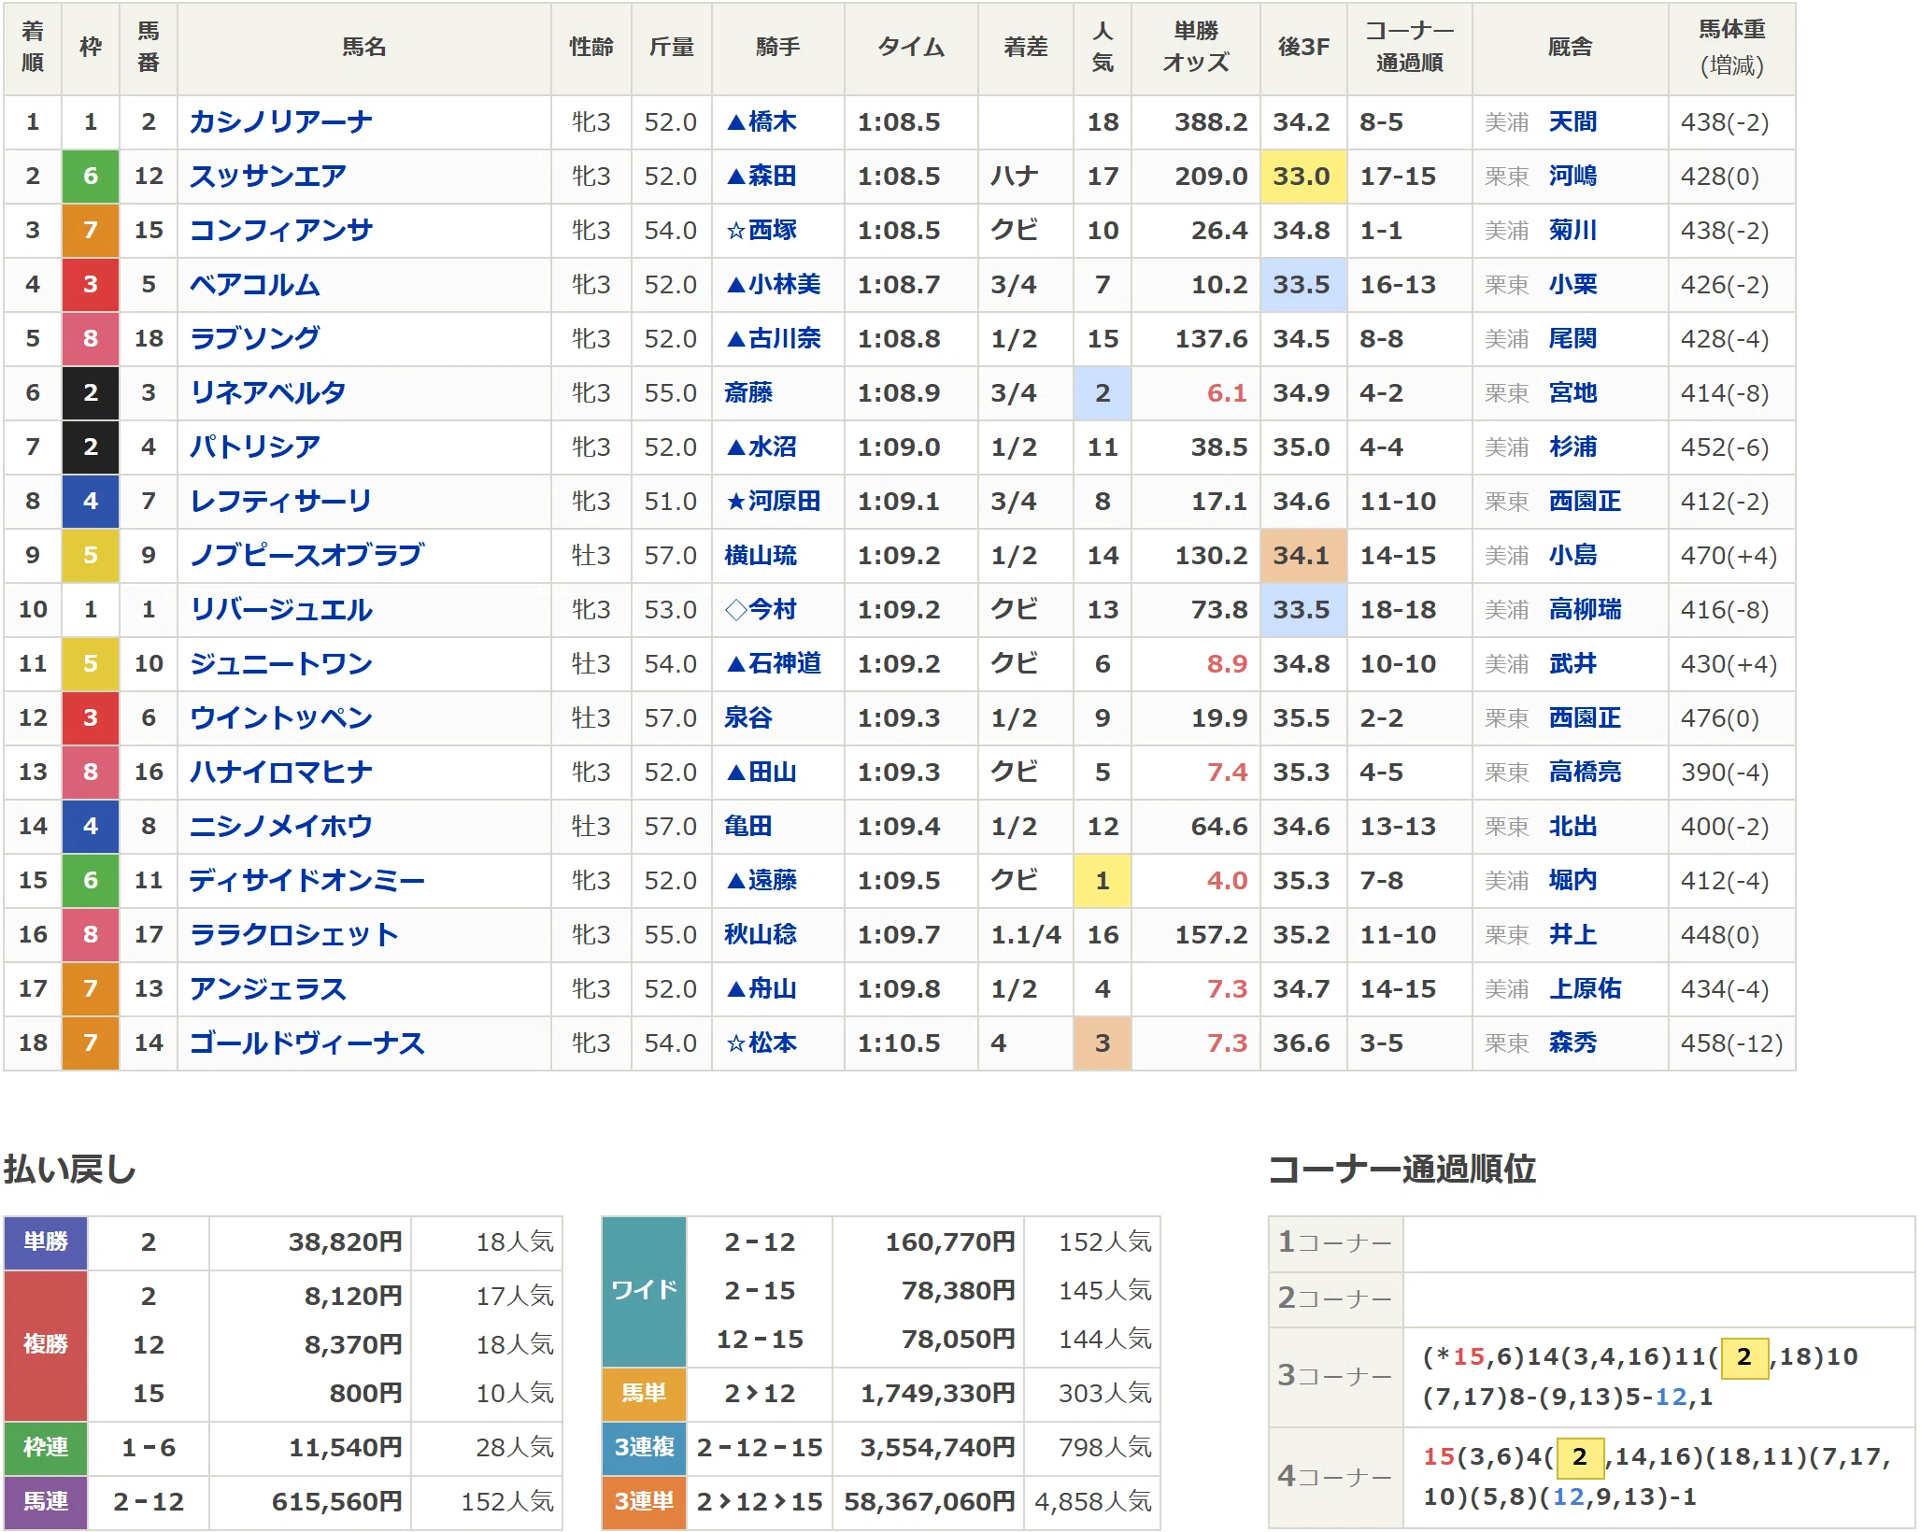Open trainer 森秀 profile
1921x1532 pixels.
pos(1572,1043)
